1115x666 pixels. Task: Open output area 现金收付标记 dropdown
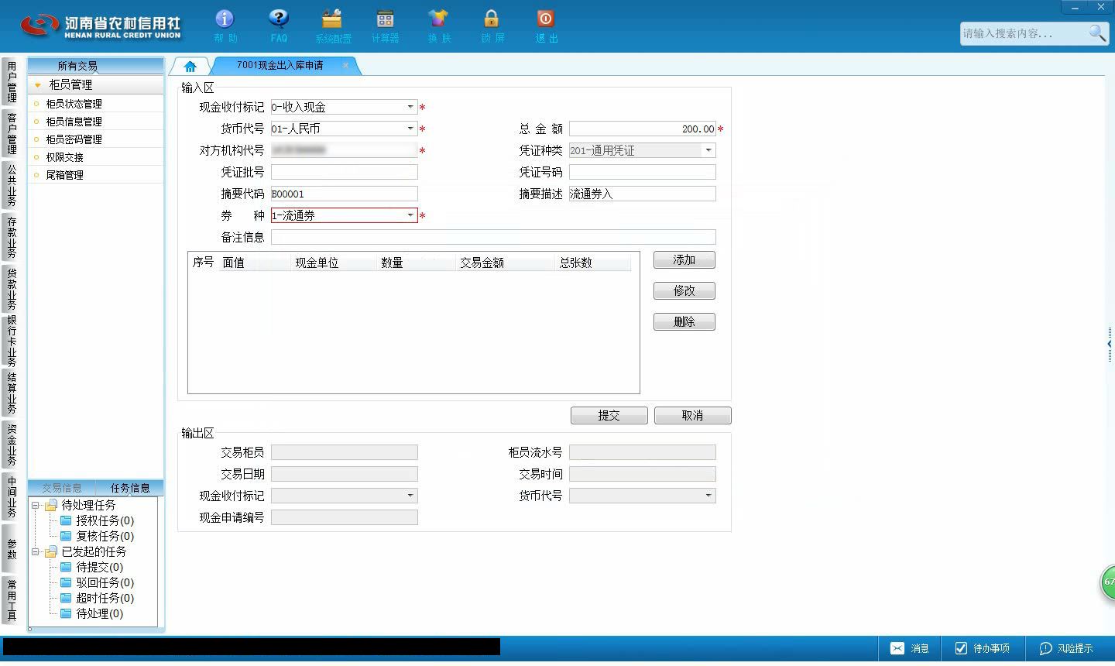(x=410, y=496)
